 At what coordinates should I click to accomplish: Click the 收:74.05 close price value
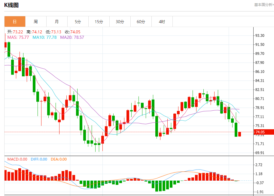pyautogui.click(x=72, y=32)
